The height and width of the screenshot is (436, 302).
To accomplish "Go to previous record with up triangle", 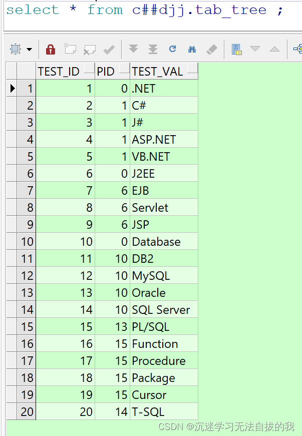I will point(274,49).
